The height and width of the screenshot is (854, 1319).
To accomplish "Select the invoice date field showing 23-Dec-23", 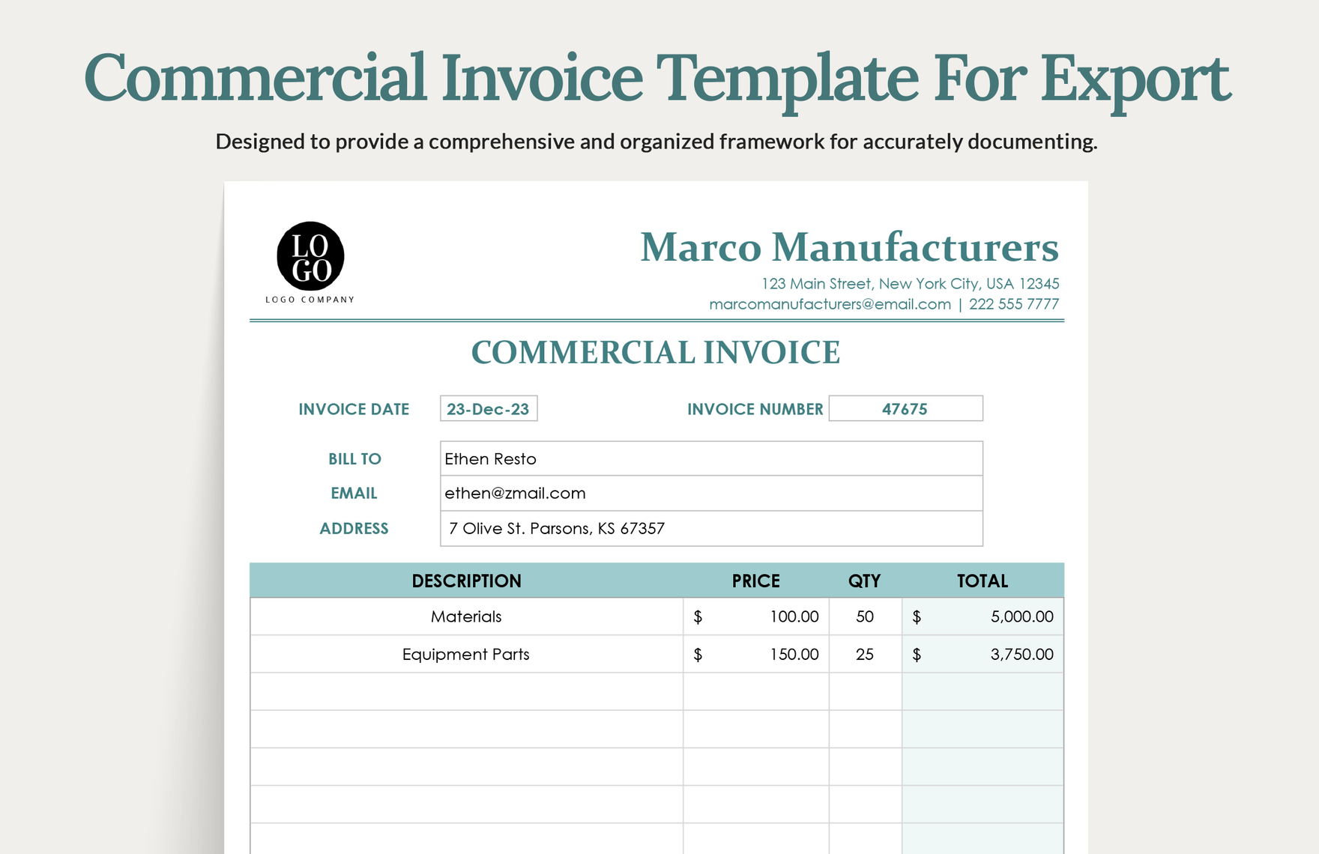I will (x=488, y=409).
